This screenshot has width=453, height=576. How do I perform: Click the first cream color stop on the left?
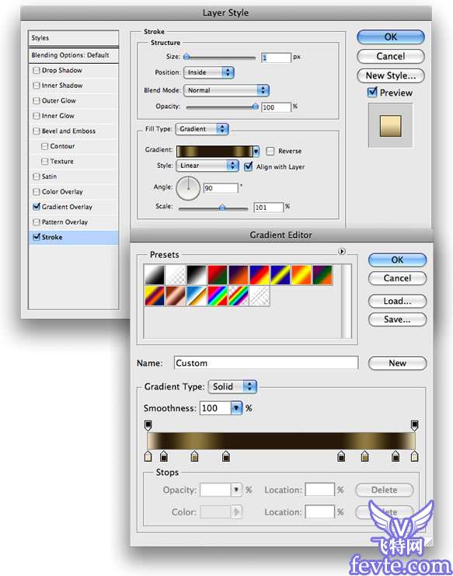click(148, 456)
